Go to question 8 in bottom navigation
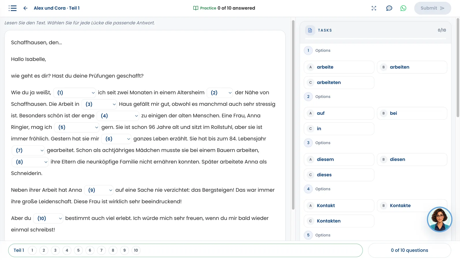The height and width of the screenshot is (260, 460). [x=113, y=250]
